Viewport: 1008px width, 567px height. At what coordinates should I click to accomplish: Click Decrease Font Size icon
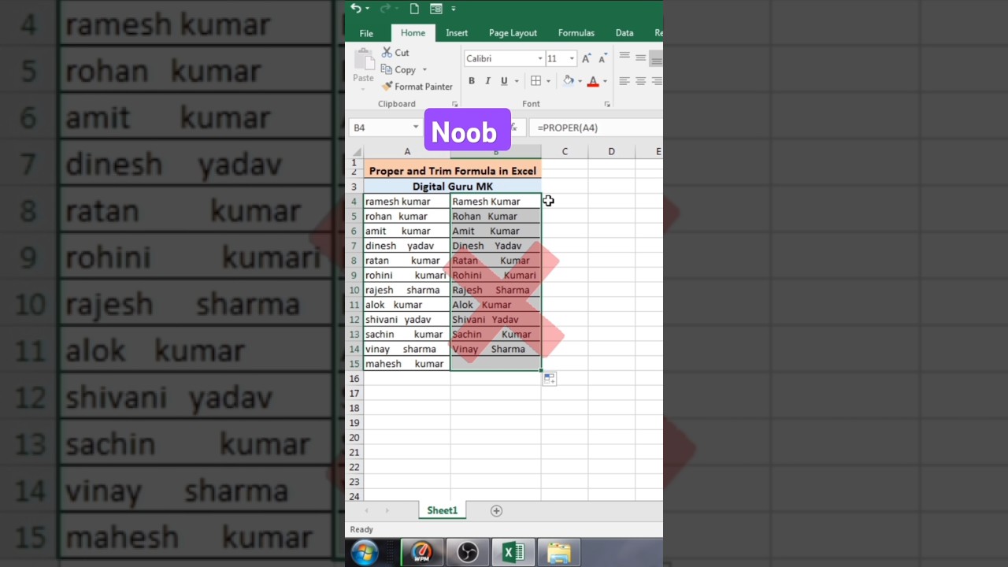[602, 58]
